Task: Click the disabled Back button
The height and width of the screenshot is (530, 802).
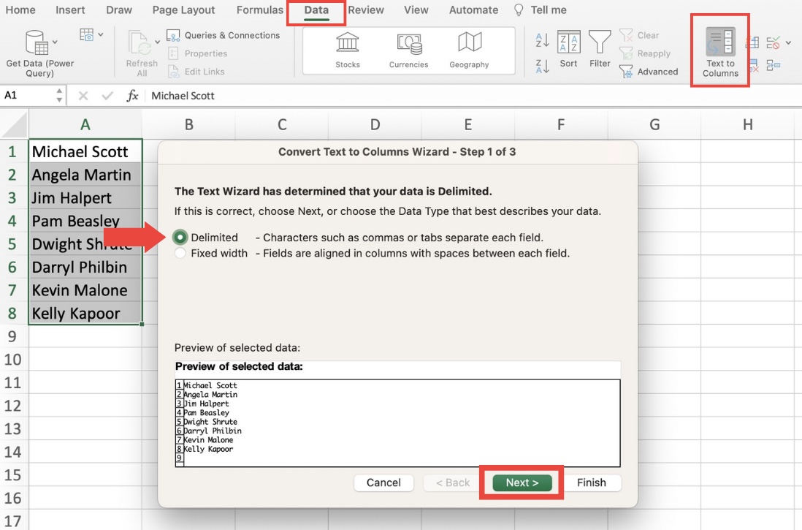Action: tap(453, 482)
